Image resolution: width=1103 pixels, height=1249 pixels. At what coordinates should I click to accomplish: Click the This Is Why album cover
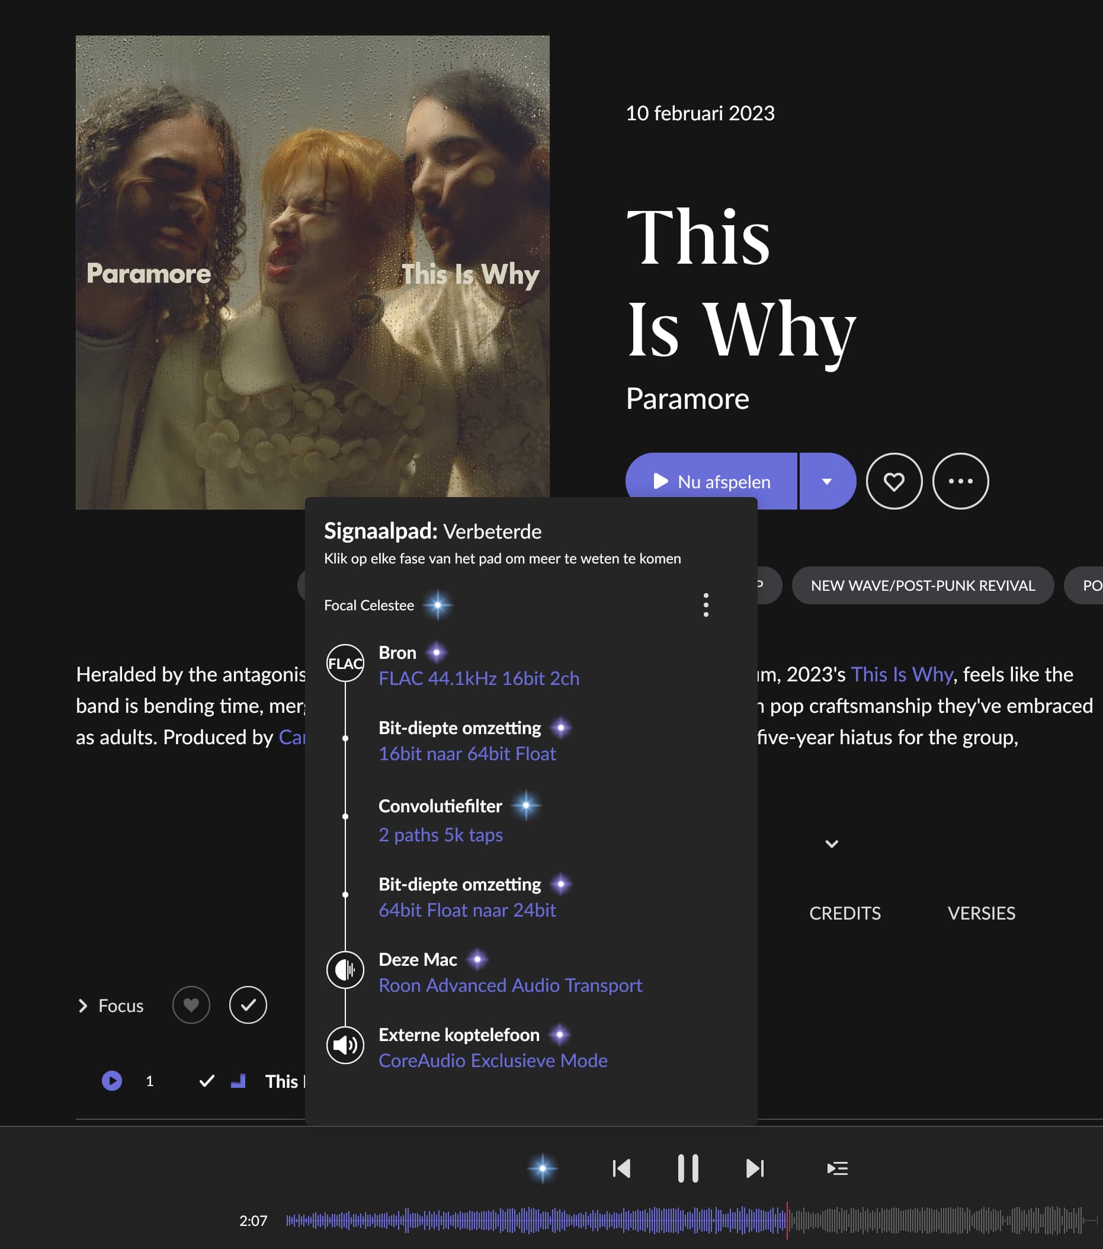[312, 272]
